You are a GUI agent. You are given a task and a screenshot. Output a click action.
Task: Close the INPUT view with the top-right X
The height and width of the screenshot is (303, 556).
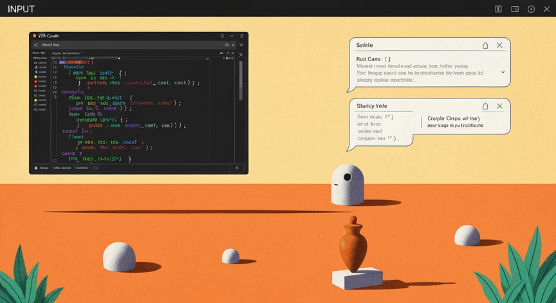point(547,9)
